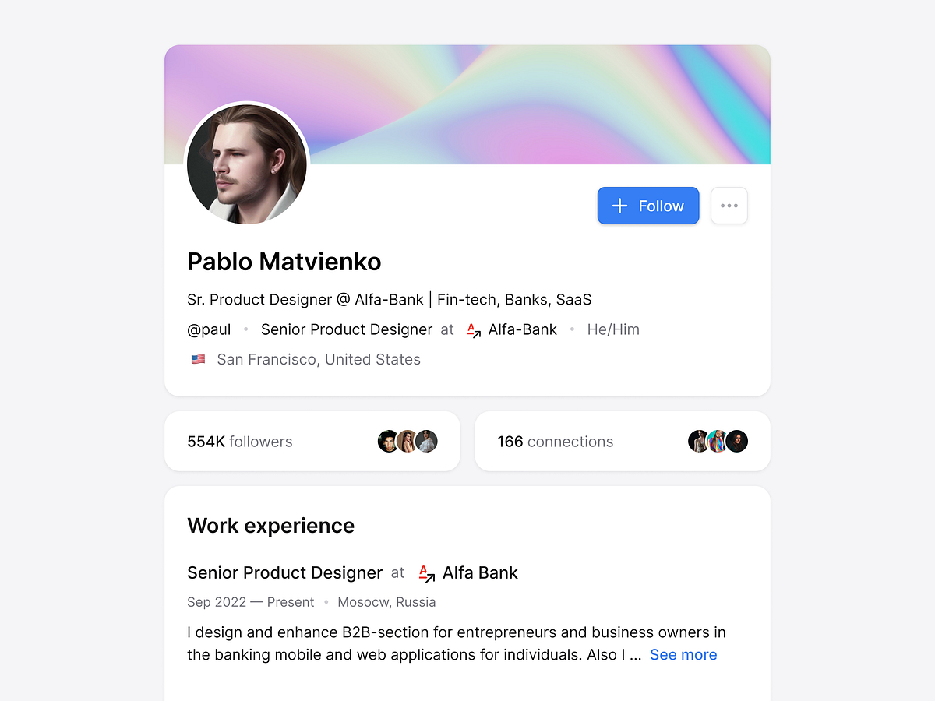Click the He/Him pronoun label
935x701 pixels.
tap(613, 329)
